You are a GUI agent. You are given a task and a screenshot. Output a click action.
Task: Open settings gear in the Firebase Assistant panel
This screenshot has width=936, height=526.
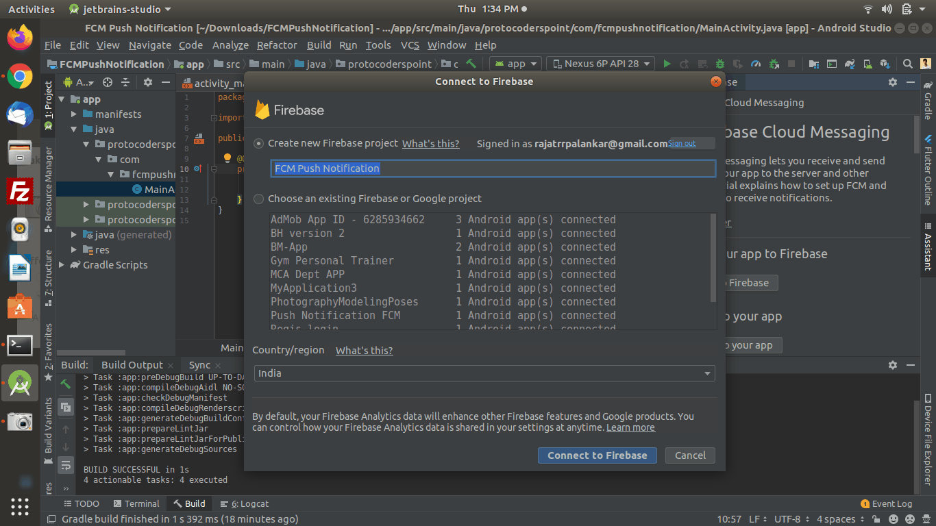pos(892,82)
